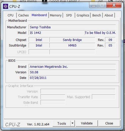Open the Tools dropdown arrow
This screenshot has height=131, width=125.
click(73, 123)
